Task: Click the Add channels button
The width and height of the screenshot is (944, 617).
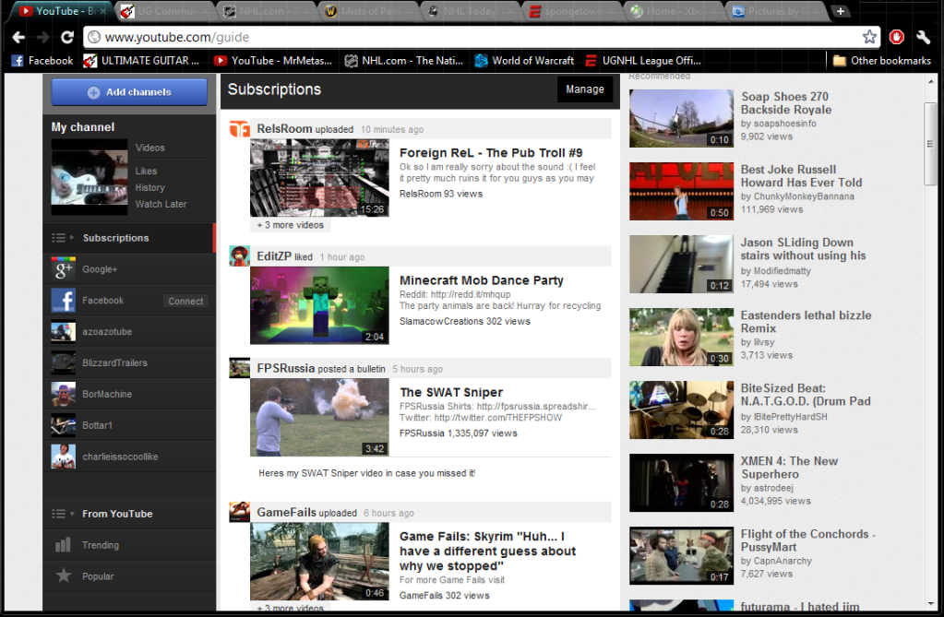Action: point(129,92)
